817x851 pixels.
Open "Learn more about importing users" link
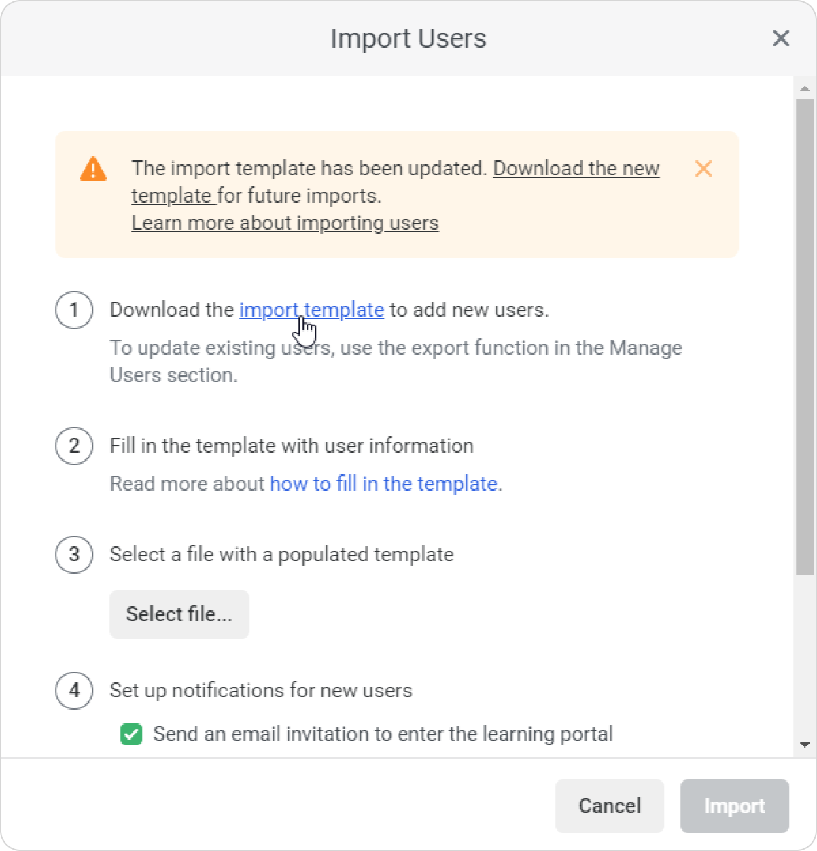(x=285, y=223)
